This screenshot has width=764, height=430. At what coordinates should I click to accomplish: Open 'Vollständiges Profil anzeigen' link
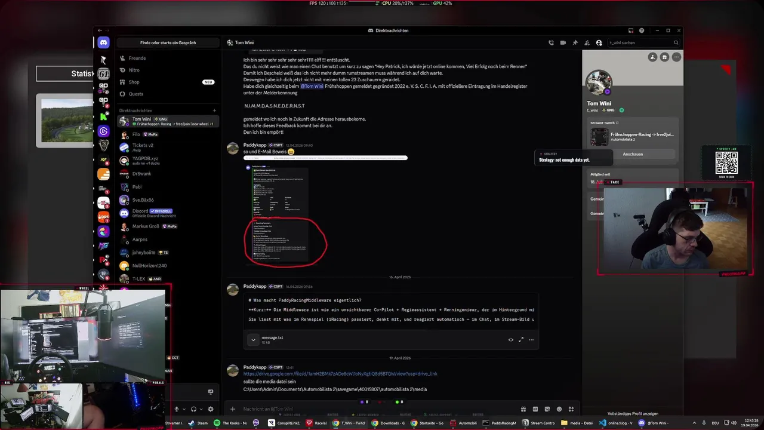pyautogui.click(x=633, y=413)
